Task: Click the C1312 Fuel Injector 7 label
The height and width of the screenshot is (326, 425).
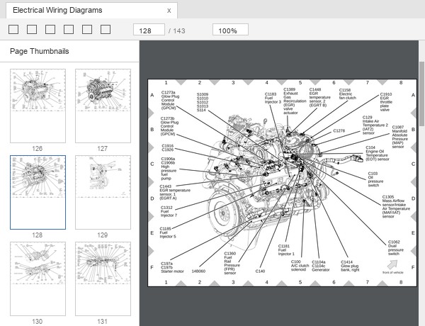Action: (x=169, y=211)
